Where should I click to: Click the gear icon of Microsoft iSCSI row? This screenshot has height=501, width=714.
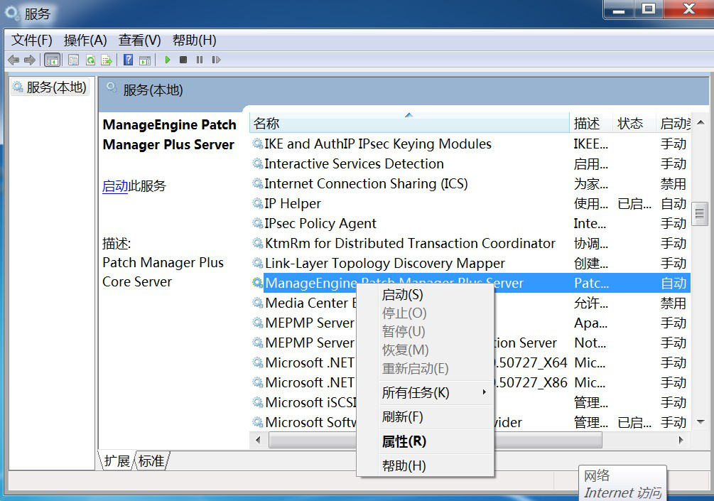(x=258, y=403)
